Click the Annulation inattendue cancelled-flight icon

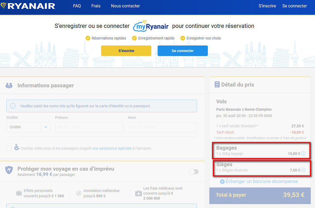tap(79, 193)
